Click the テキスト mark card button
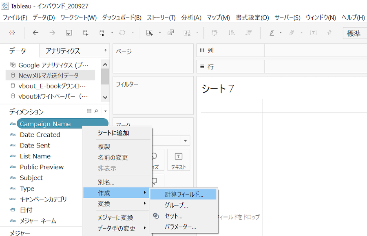This screenshot has width=367, height=236. (179, 160)
